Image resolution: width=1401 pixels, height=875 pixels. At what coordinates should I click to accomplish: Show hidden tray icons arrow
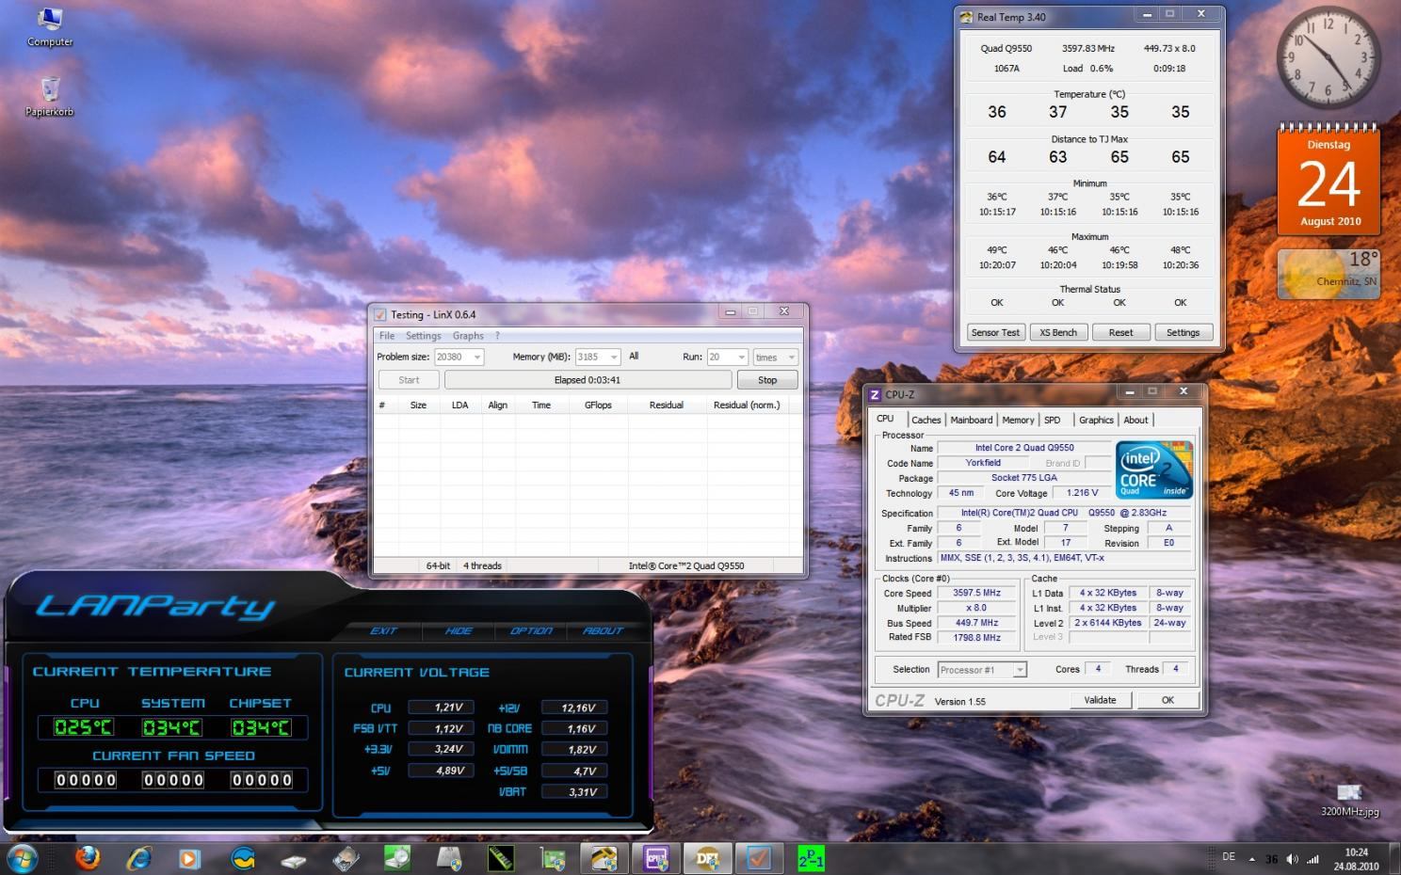pyautogui.click(x=1251, y=858)
